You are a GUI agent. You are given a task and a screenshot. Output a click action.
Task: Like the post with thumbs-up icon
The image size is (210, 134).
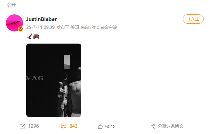click(x=100, y=126)
